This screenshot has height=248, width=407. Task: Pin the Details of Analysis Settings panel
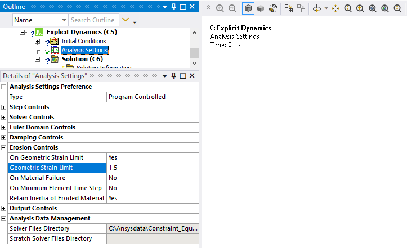[173, 76]
